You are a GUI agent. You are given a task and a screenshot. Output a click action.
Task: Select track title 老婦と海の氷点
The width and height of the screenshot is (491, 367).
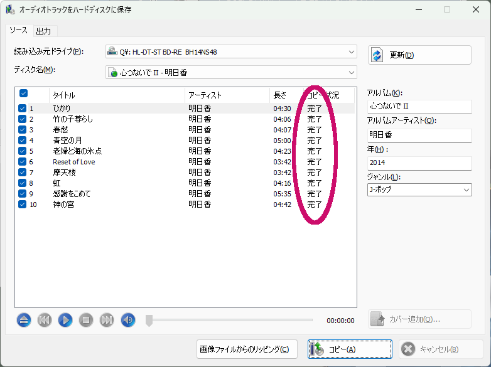coord(77,151)
